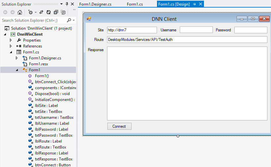Open the search options dropdown arrow
The height and width of the screenshot is (167, 271).
pos(74,20)
